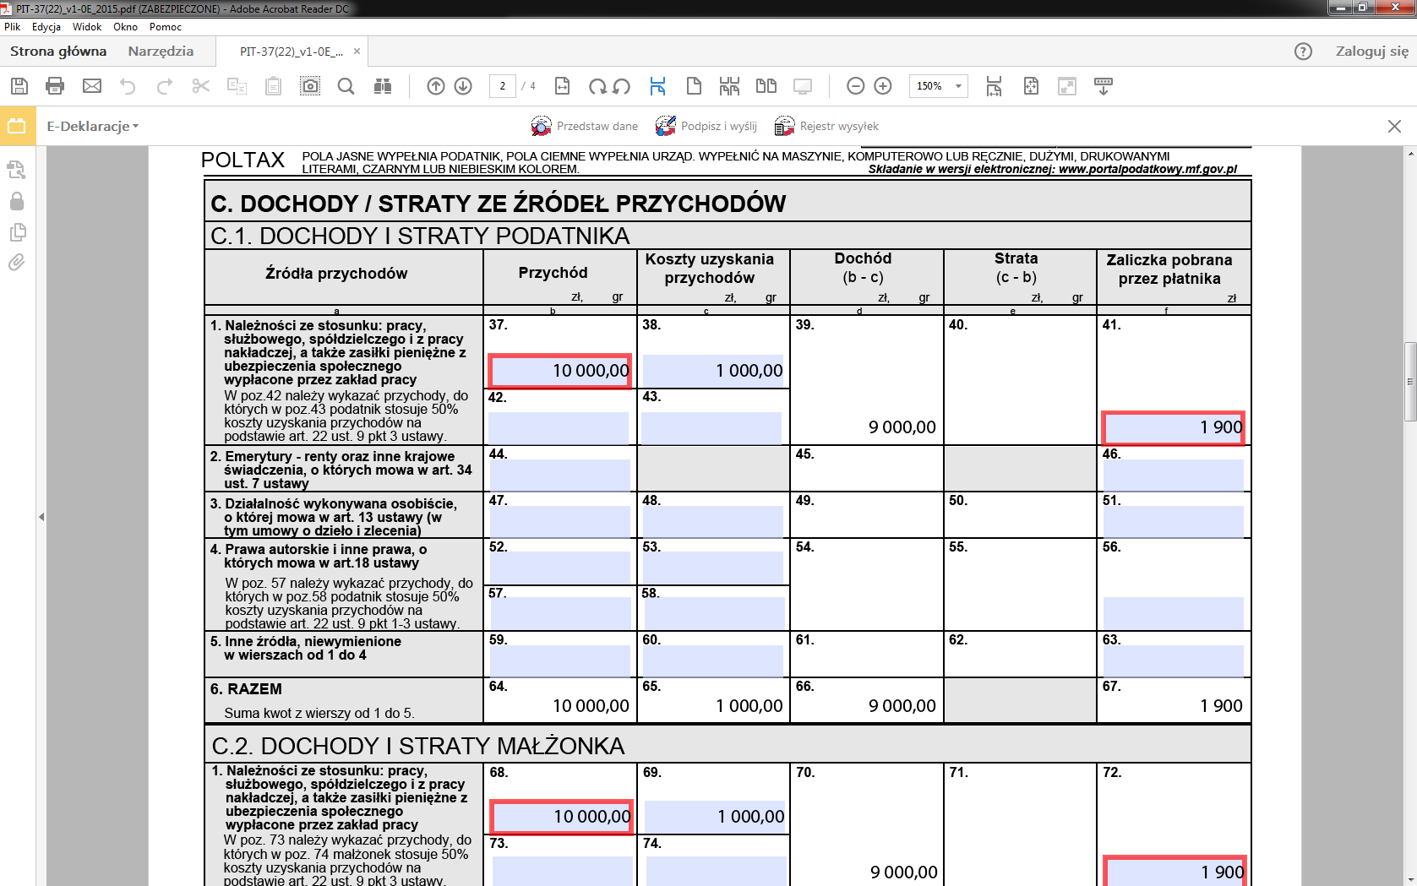Click the Redo arrow icon
1417x886 pixels.
pyautogui.click(x=165, y=85)
